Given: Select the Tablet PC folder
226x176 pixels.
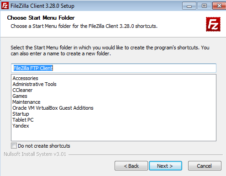Looking at the screenshot, I should pyautogui.click(x=23, y=120).
